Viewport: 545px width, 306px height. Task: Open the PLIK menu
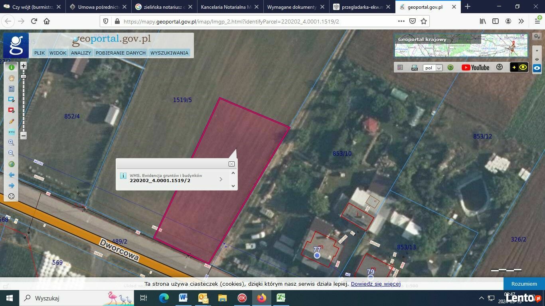(x=39, y=53)
